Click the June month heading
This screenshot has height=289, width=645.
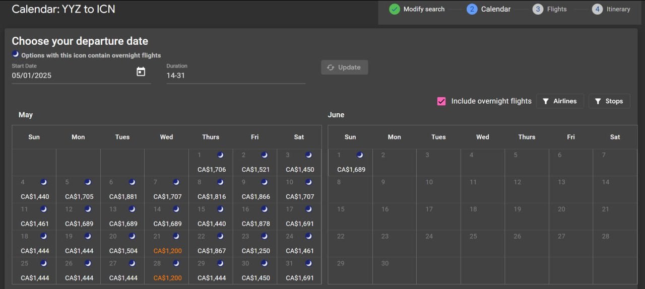pyautogui.click(x=336, y=115)
